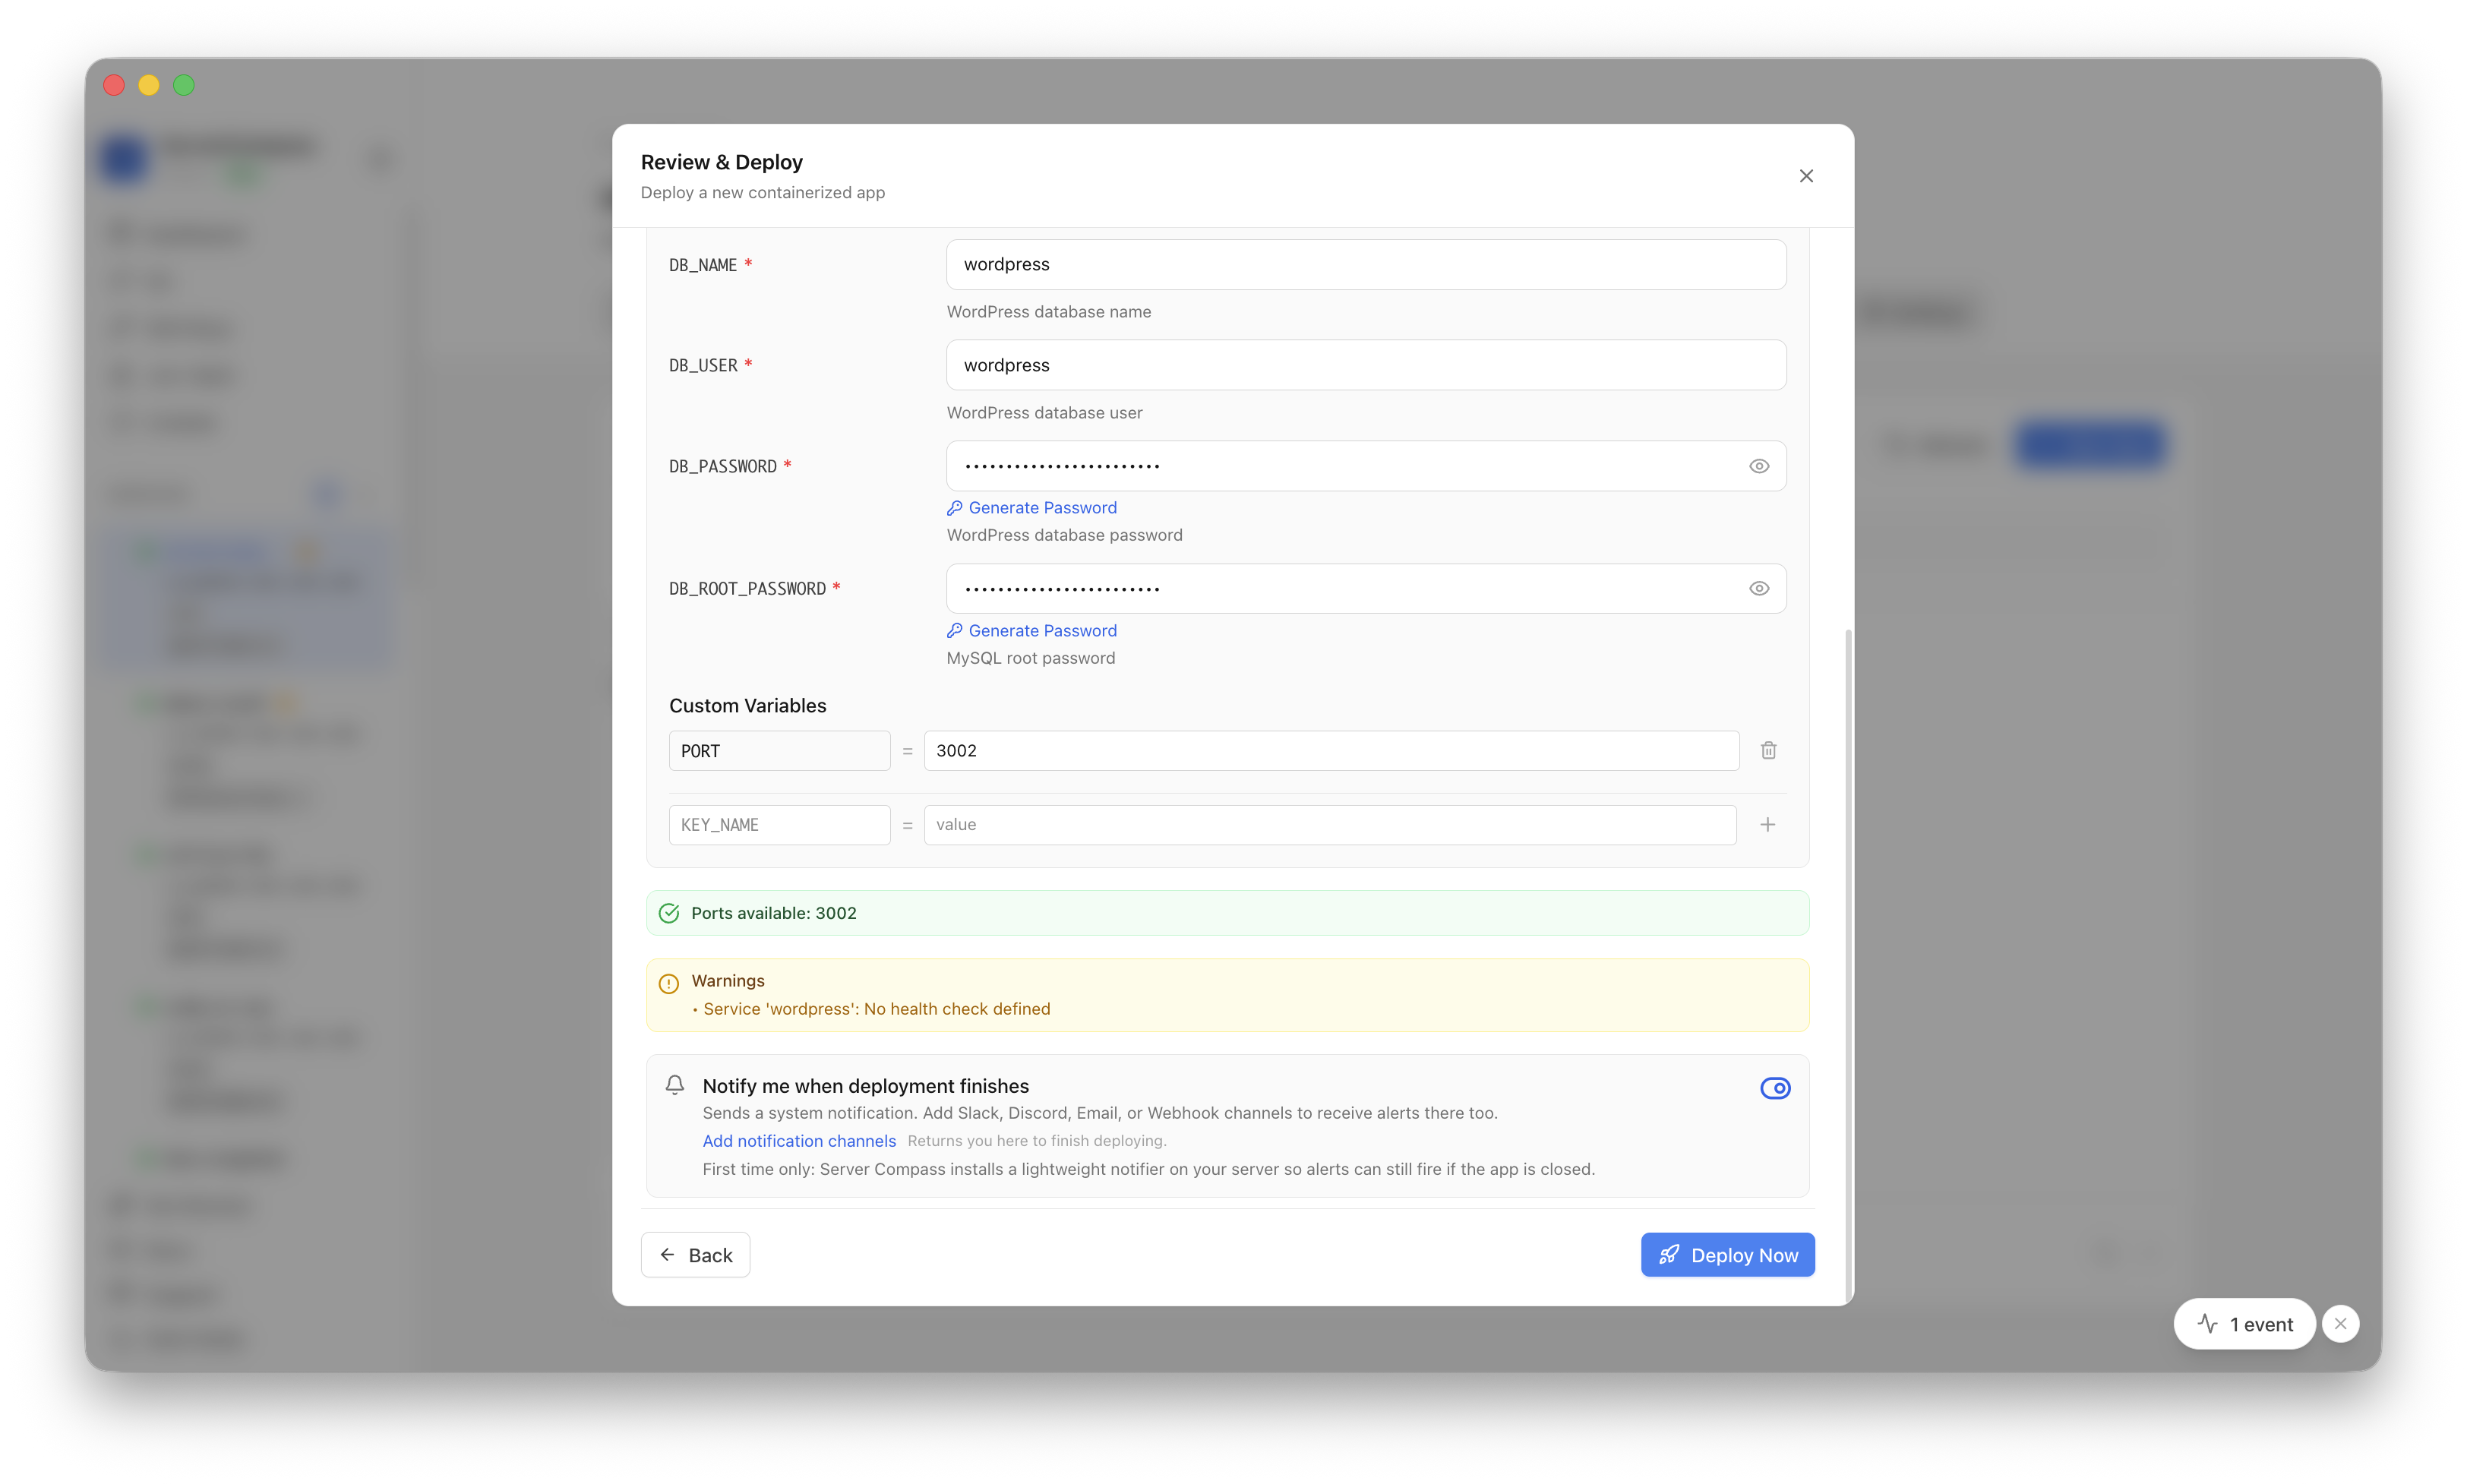Generate a password for DB_ROOT_PASSWORD
This screenshot has height=1484, width=2467.
tap(1032, 631)
